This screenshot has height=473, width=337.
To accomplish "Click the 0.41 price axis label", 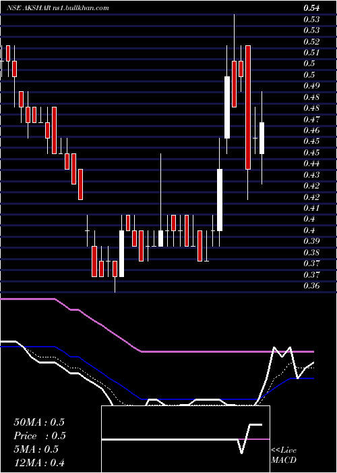I will click(311, 208).
